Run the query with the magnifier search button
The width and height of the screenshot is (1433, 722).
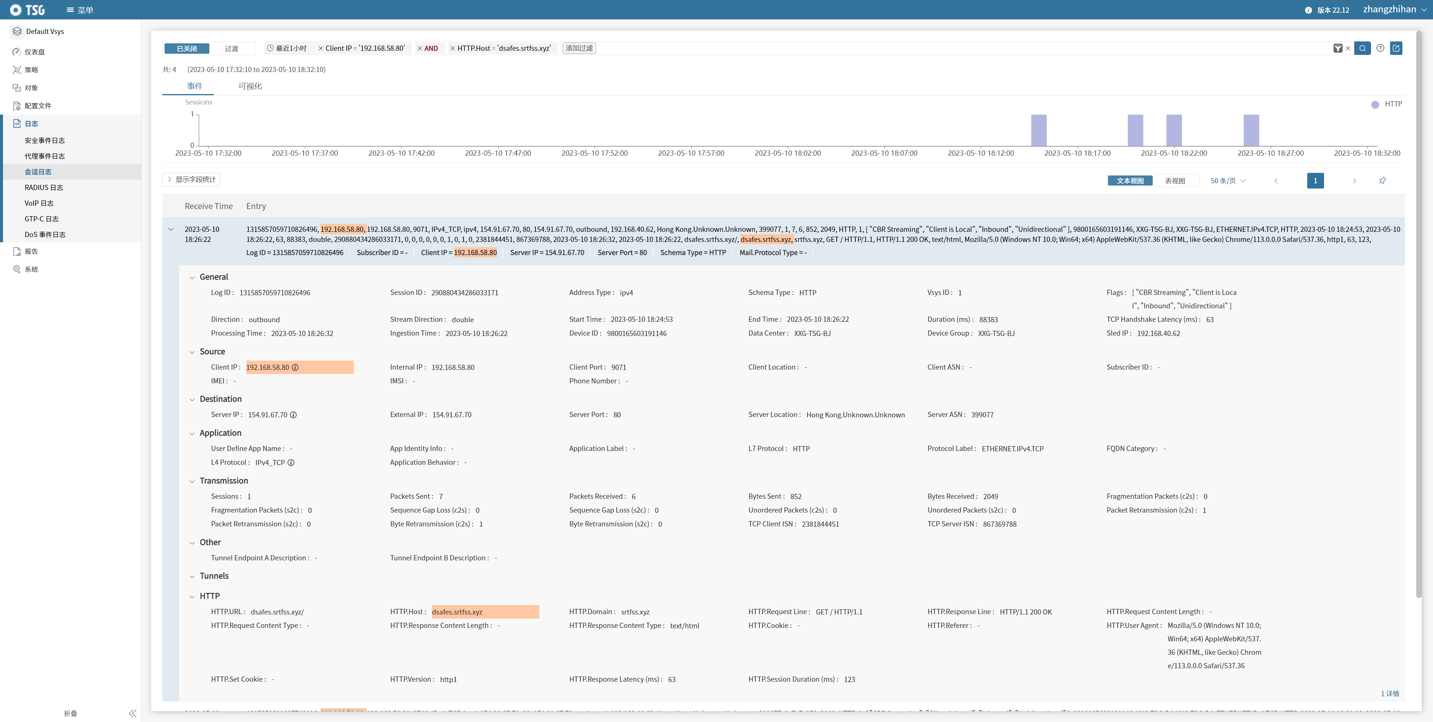(1362, 49)
